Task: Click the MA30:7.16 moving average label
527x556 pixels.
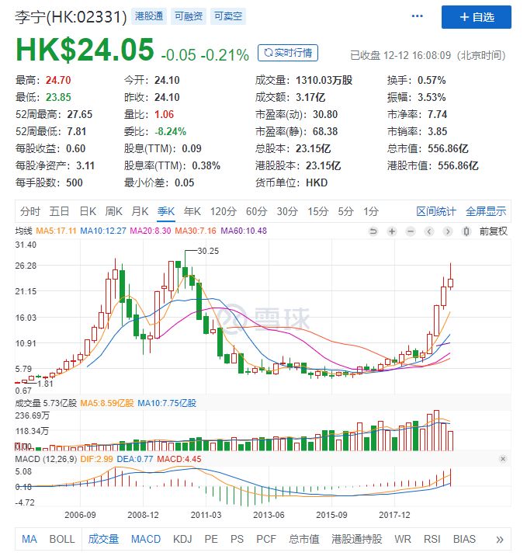Action: point(196,231)
